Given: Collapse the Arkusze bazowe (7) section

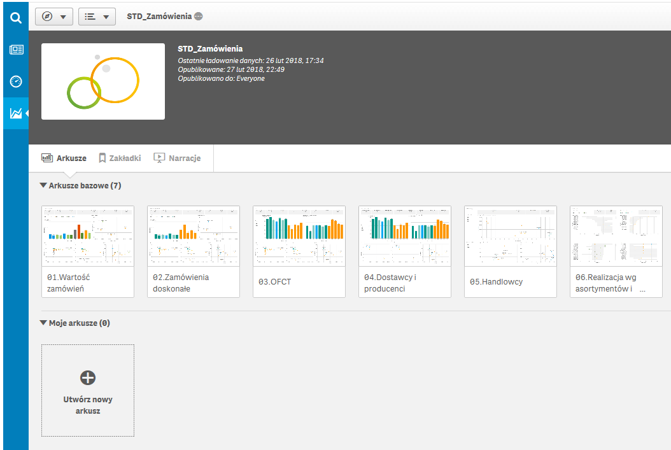Looking at the screenshot, I should pyautogui.click(x=43, y=186).
